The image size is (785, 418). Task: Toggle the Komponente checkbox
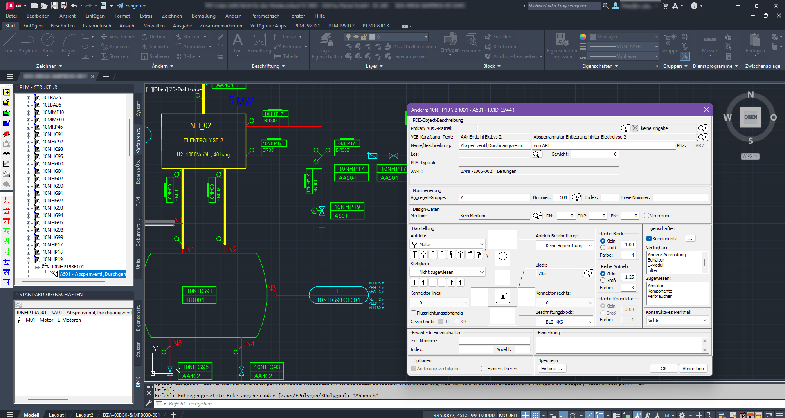(x=649, y=239)
